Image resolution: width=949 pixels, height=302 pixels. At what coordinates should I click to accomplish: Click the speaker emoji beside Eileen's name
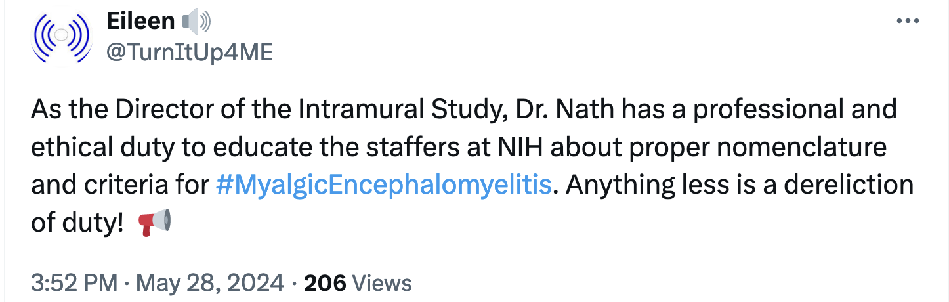[196, 22]
